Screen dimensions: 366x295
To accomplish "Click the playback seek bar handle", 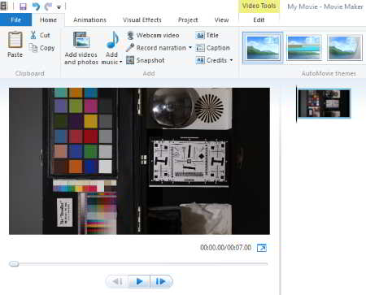I will pos(14,264).
